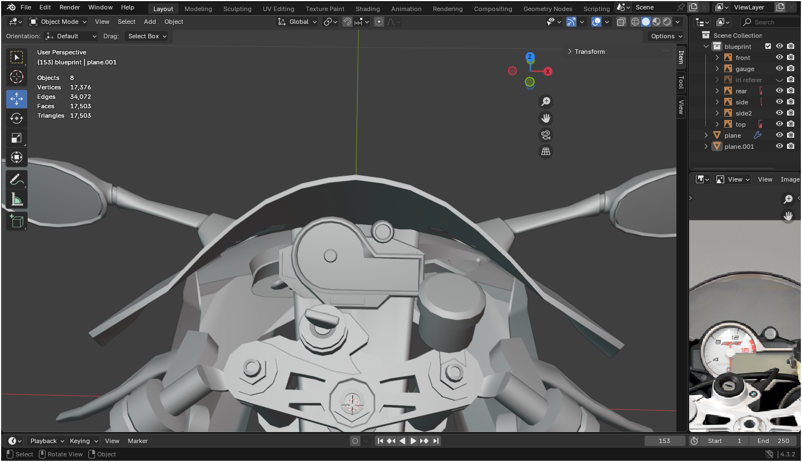The image size is (802, 462).
Task: Jump to the animation's end frame
Action: pyautogui.click(x=436, y=441)
